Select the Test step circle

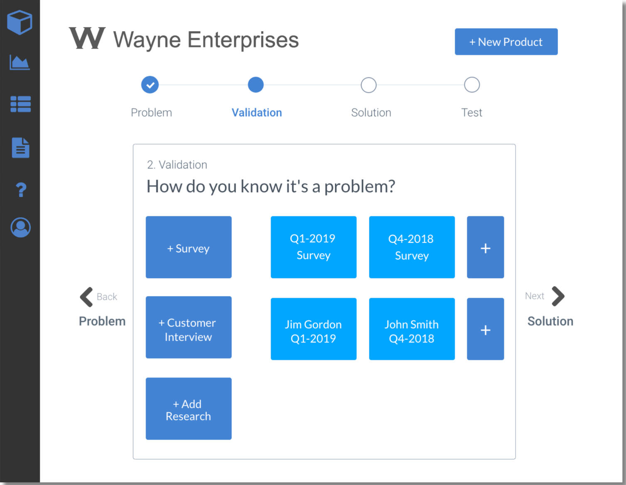coord(471,85)
